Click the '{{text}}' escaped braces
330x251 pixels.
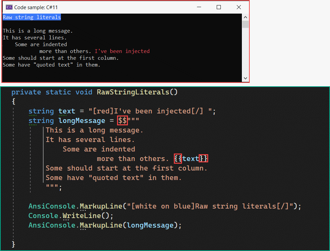tap(192, 158)
